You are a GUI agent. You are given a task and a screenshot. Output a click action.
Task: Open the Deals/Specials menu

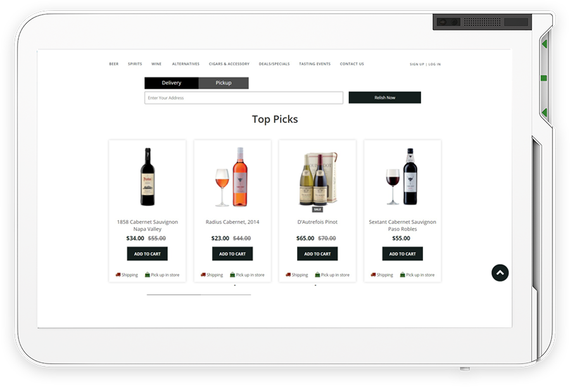tap(274, 63)
